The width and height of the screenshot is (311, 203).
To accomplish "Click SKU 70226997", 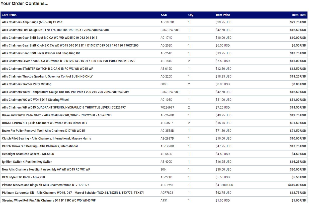I will (x=167, y=107).
